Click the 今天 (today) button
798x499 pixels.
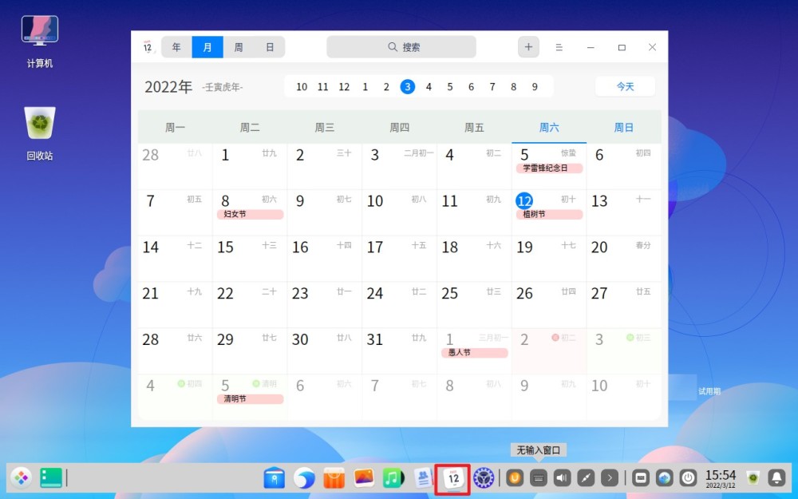pos(625,86)
